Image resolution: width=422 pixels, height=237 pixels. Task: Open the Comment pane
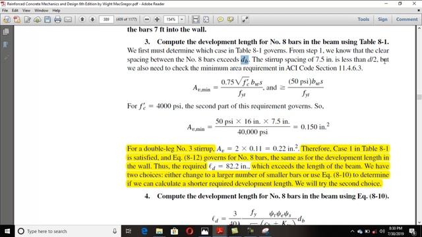[407, 19]
